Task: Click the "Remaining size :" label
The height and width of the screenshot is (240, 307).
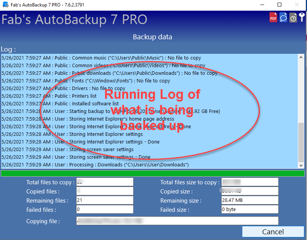Action: (x=181, y=201)
